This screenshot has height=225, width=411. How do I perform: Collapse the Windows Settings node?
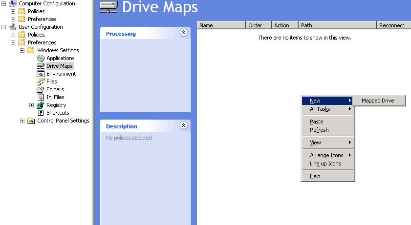point(22,50)
